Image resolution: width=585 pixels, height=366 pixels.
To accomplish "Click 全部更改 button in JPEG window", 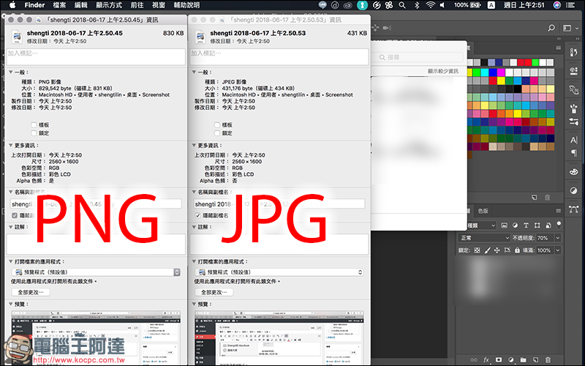I will tap(214, 292).
